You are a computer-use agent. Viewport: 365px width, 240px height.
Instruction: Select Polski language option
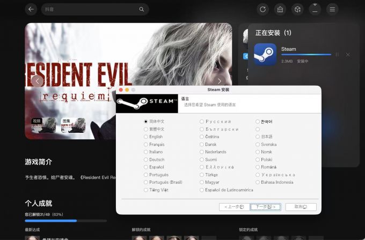(x=264, y=160)
